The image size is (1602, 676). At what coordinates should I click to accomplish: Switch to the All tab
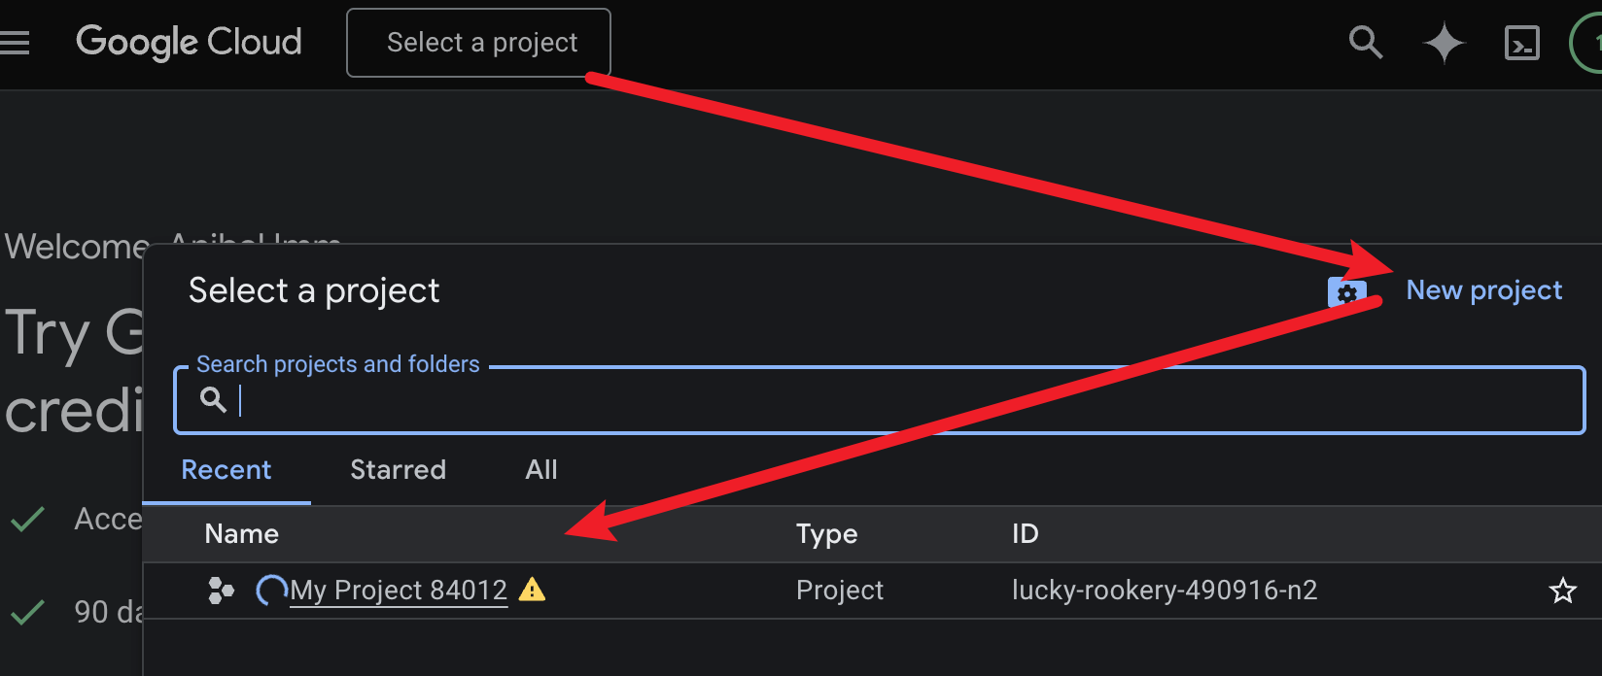click(x=541, y=470)
